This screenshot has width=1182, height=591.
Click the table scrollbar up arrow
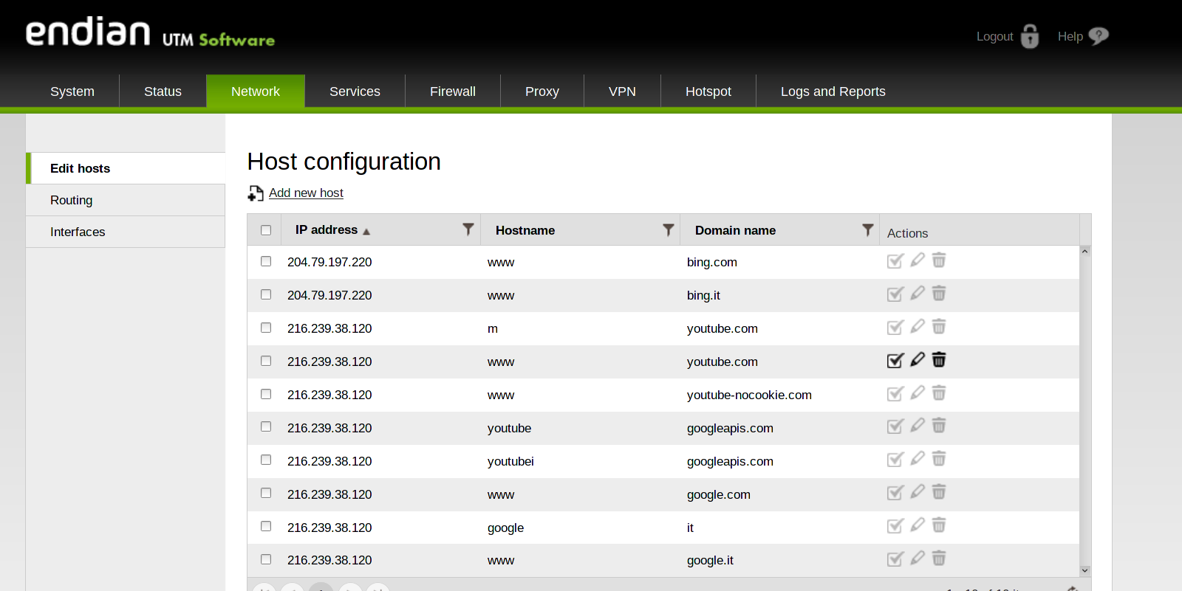coord(1085,252)
